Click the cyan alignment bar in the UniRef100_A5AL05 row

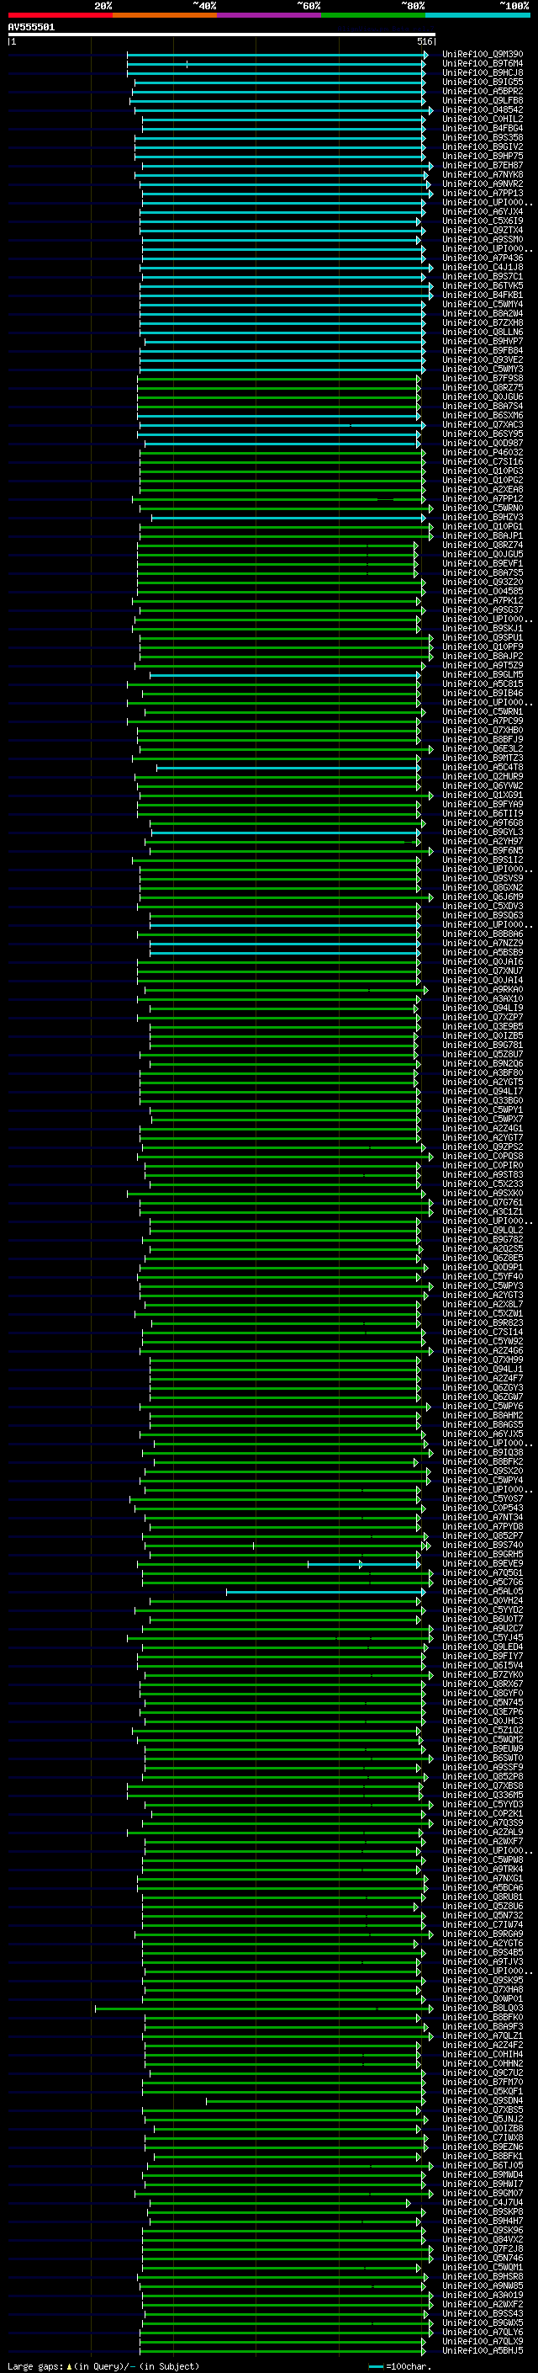(x=325, y=1591)
